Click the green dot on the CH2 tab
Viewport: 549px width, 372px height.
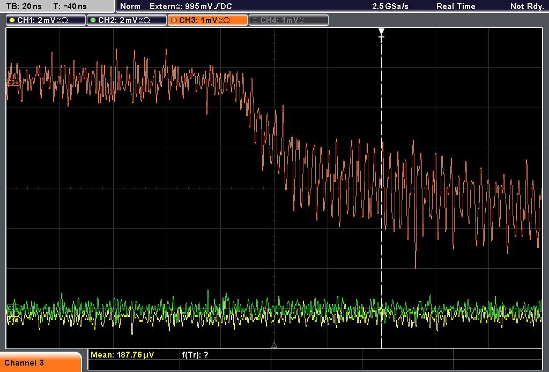(93, 20)
